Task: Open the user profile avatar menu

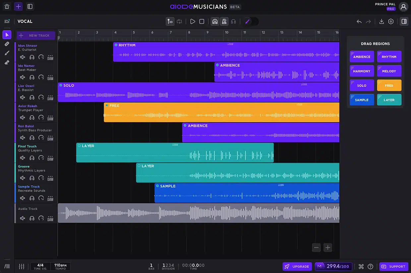Action: (403, 6)
